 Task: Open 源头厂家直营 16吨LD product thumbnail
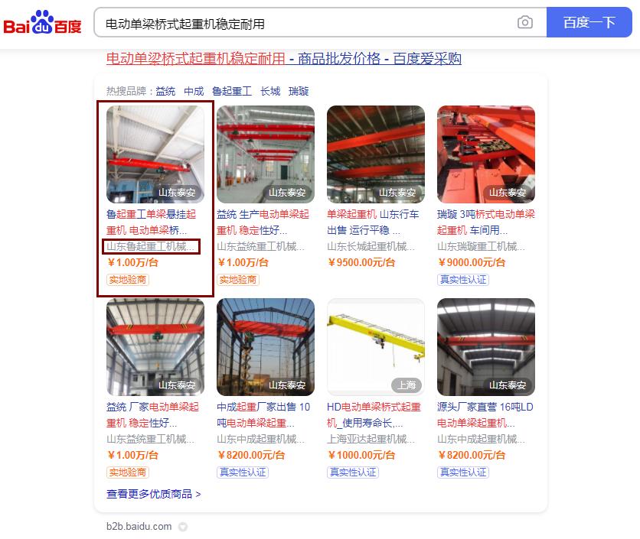pyautogui.click(x=485, y=346)
